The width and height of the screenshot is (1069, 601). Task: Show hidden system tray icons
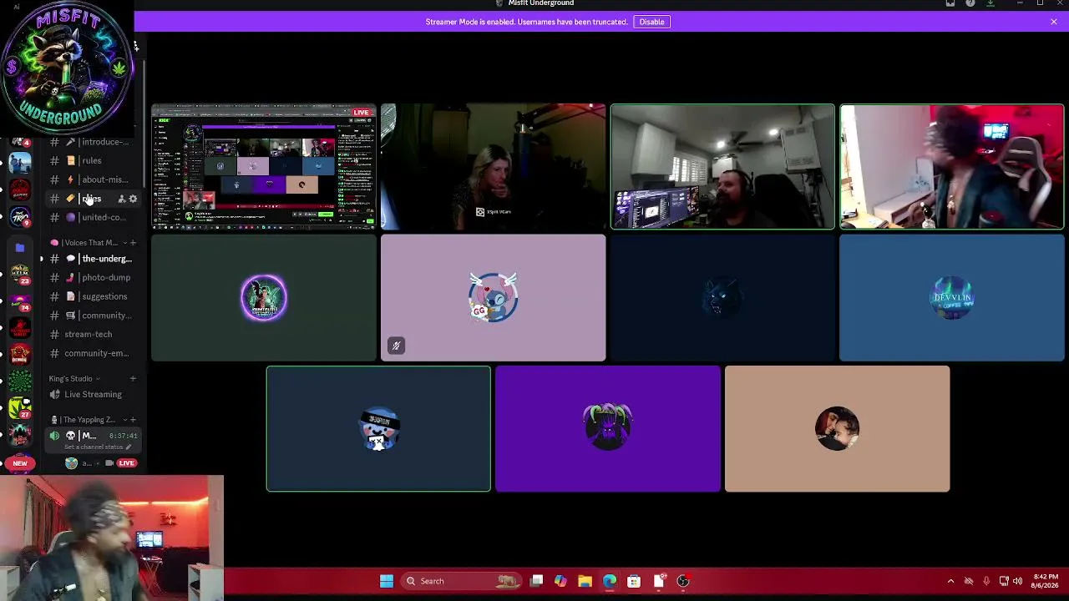[x=950, y=581]
